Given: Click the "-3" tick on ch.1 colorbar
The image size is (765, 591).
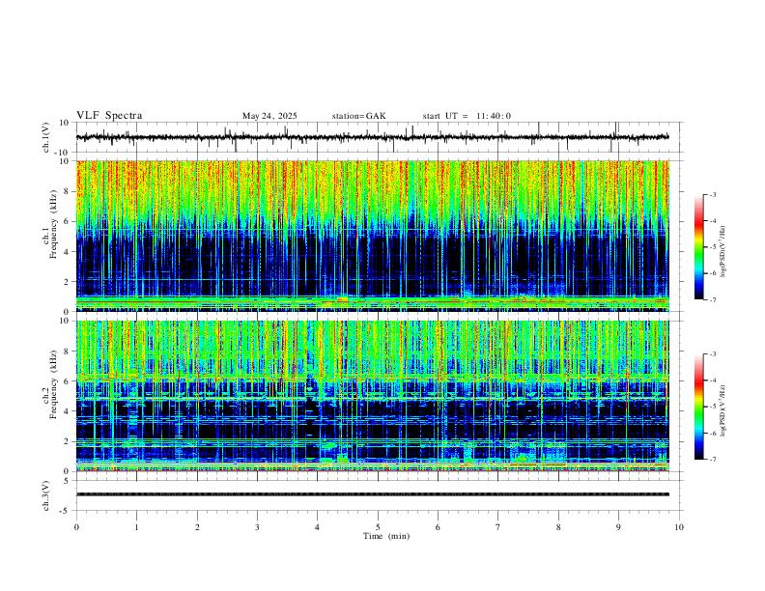Looking at the screenshot, I should 713,194.
